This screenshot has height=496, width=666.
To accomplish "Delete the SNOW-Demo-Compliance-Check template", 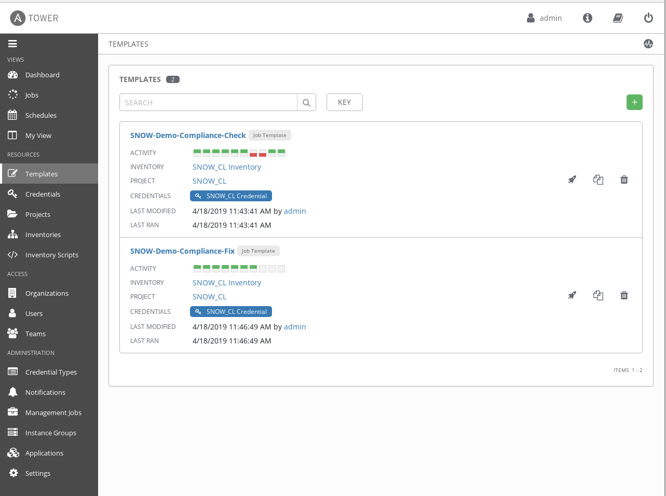I will 624,180.
